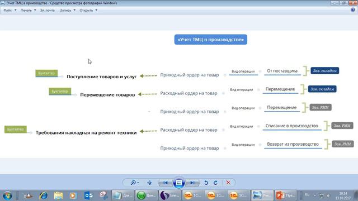Open Outlook from the taskbar
Image resolution: width=358 pixels, height=201 pixels.
tap(88, 195)
